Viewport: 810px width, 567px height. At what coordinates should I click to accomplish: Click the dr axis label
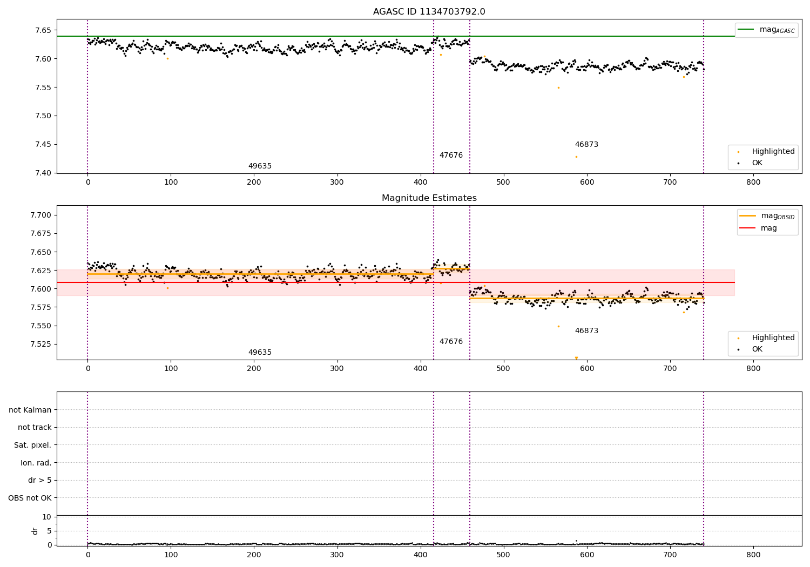tap(35, 531)
